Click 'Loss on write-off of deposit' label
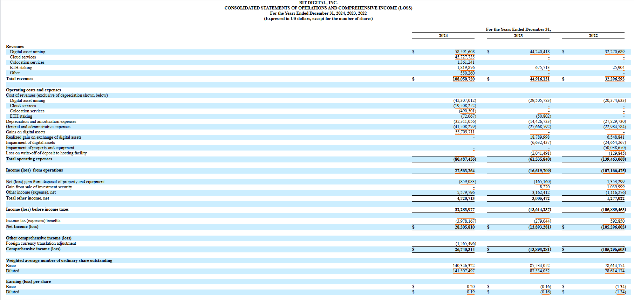 click(x=46, y=153)
